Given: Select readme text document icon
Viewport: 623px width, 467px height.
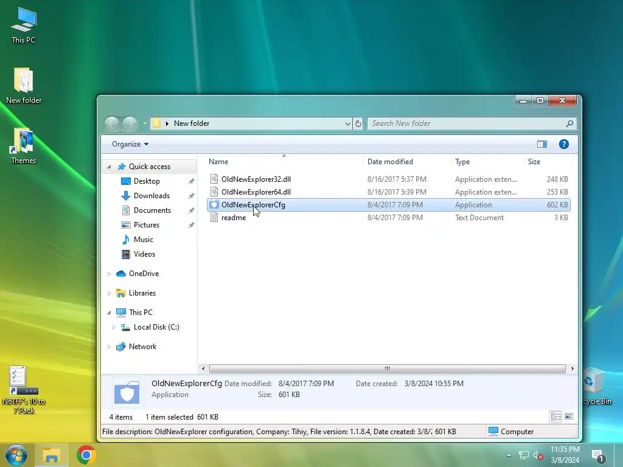Looking at the screenshot, I should pos(214,217).
